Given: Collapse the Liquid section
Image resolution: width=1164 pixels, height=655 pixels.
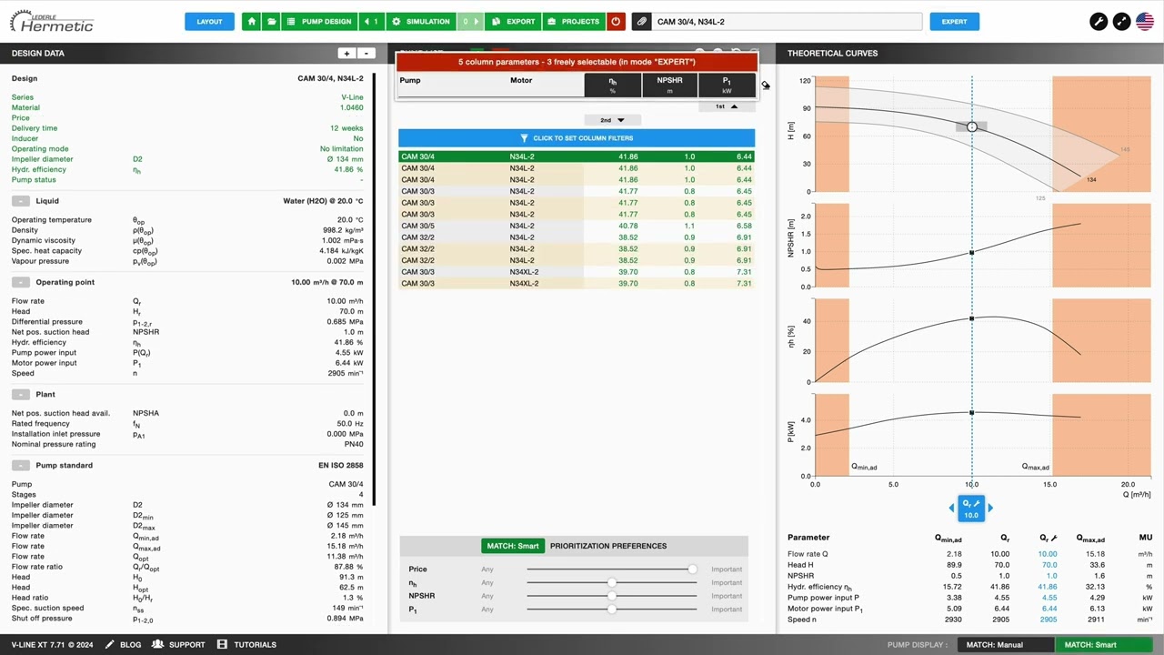Looking at the screenshot, I should [x=20, y=201].
